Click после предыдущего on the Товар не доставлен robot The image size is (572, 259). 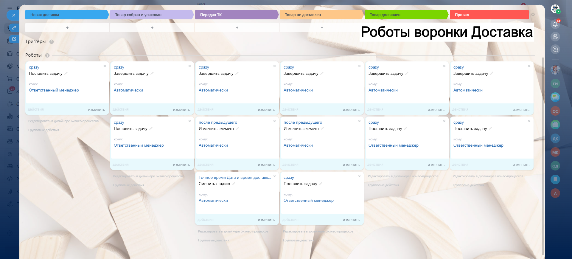tap(303, 122)
